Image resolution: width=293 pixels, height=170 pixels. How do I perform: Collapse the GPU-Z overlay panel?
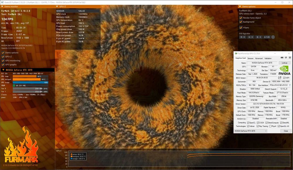[x=57, y=6]
